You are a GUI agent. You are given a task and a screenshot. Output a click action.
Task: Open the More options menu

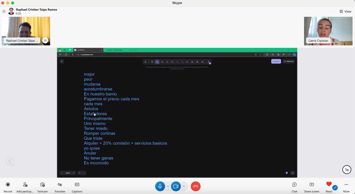[x=346, y=187]
